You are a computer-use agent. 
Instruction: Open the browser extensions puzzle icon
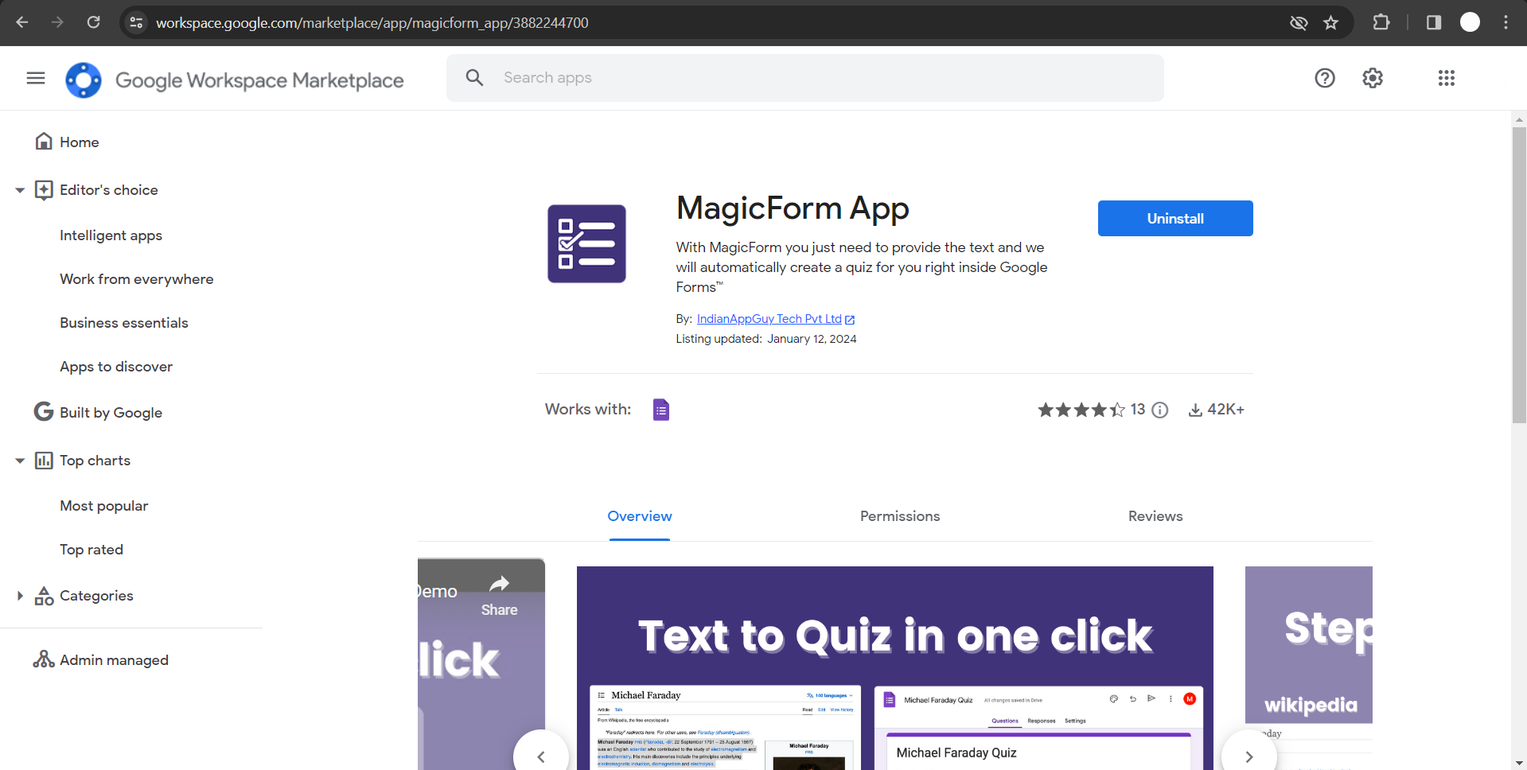coord(1381,22)
